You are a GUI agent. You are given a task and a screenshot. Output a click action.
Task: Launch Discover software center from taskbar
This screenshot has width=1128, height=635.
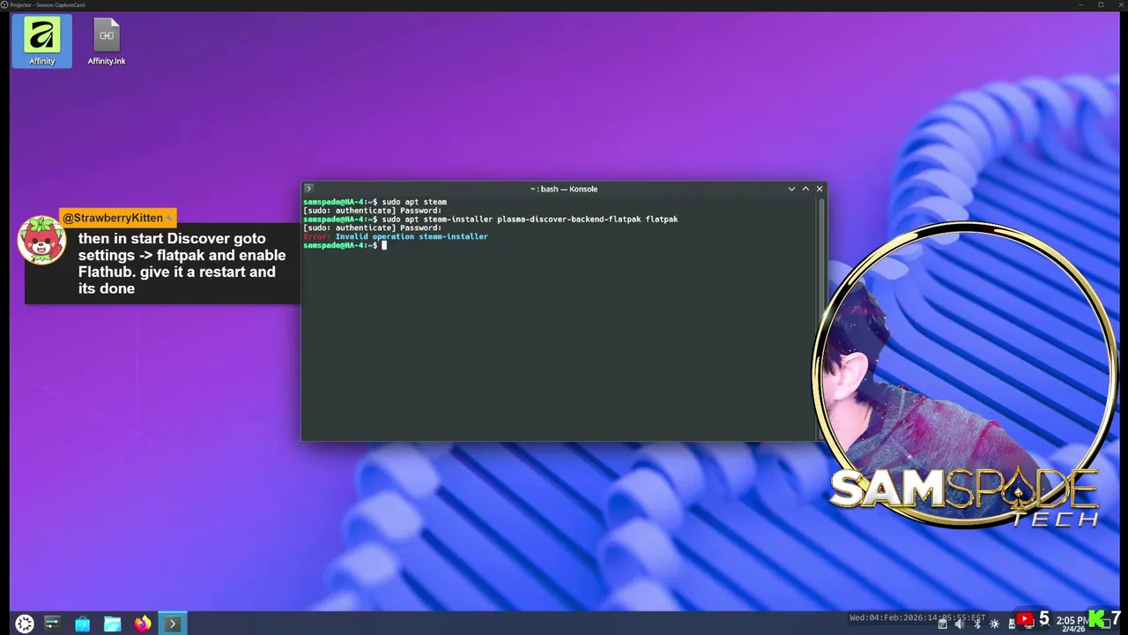click(82, 624)
